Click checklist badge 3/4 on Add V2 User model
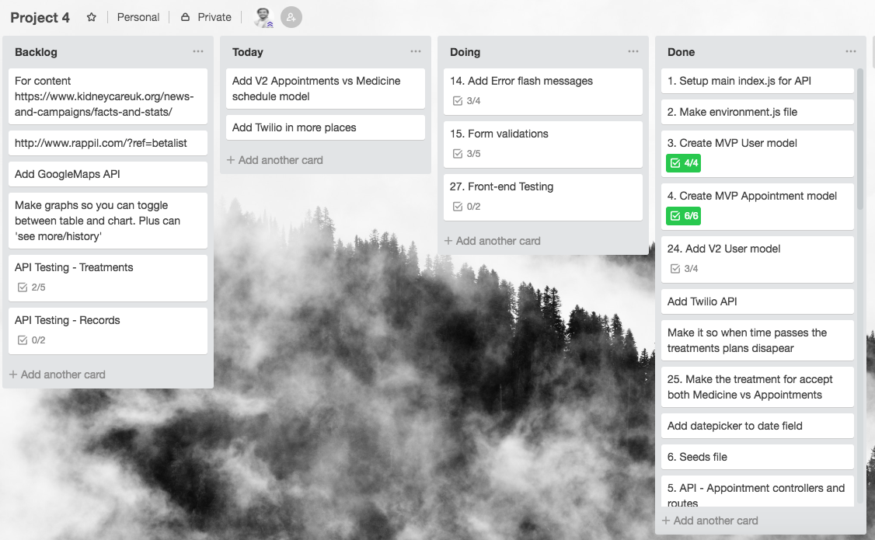 pos(684,269)
